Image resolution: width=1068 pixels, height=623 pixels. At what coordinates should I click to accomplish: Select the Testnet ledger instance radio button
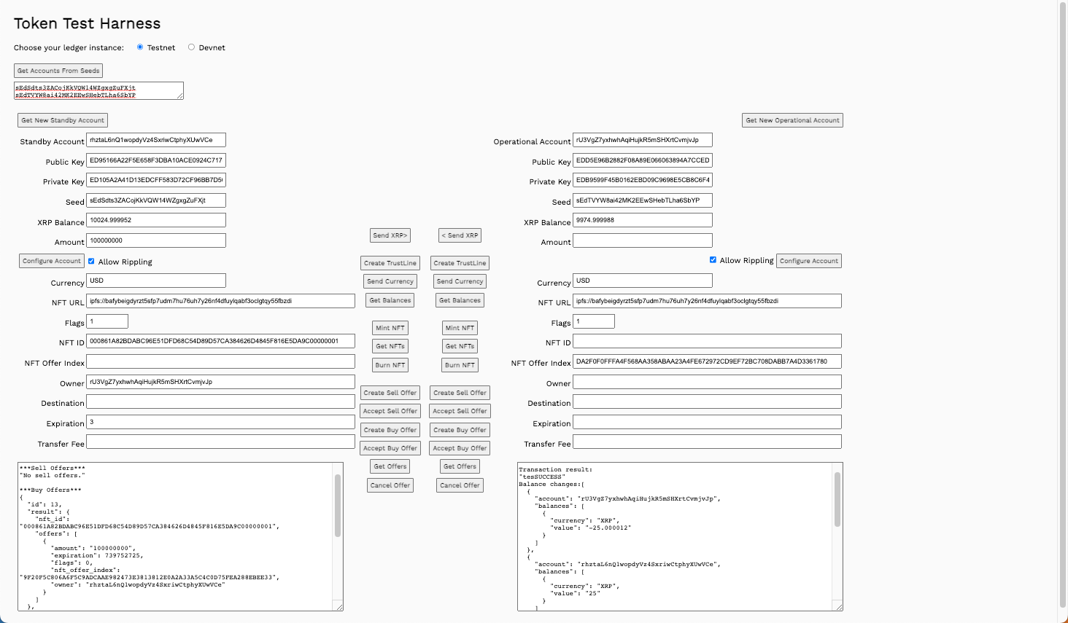coord(140,47)
